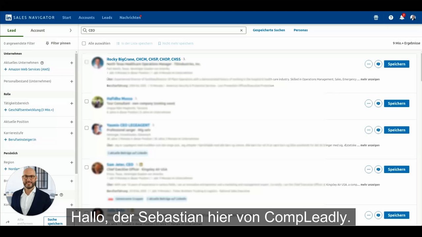Open more options for the Kingsley Air CEO
Screen dimensions: 422x237
tap(369, 169)
